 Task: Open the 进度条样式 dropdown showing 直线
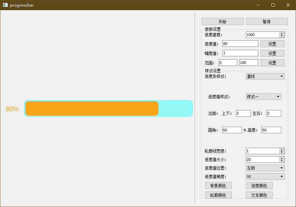(x=265, y=76)
